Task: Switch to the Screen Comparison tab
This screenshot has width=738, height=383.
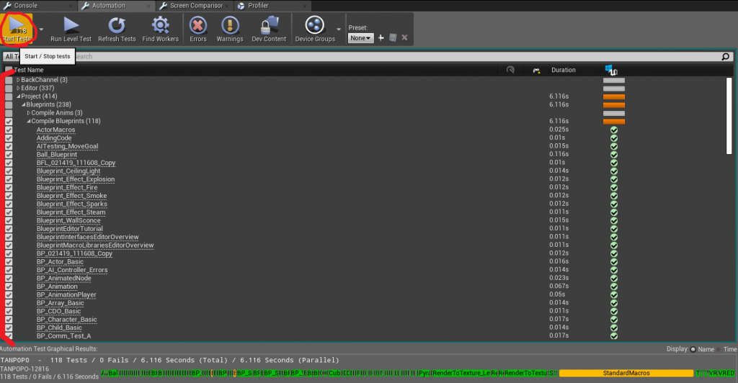Action: coord(195,6)
